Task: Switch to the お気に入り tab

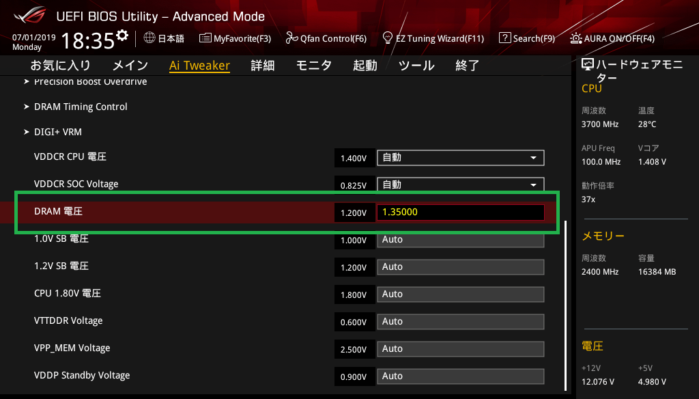Action: tap(61, 66)
